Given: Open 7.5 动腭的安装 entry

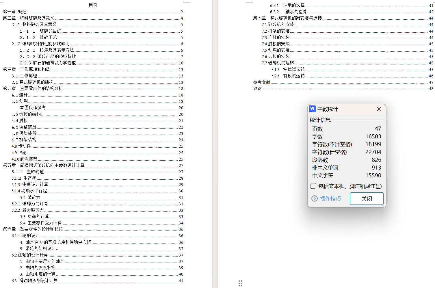Looking at the screenshot, I should (347, 50).
